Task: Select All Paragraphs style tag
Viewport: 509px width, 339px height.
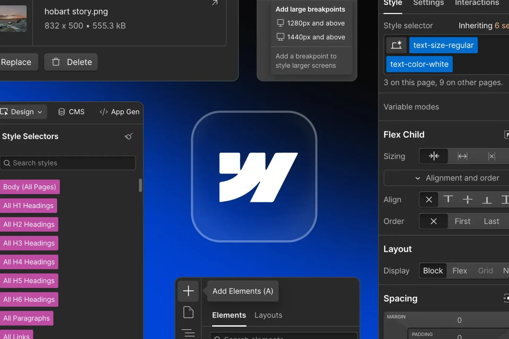Action: click(x=27, y=318)
